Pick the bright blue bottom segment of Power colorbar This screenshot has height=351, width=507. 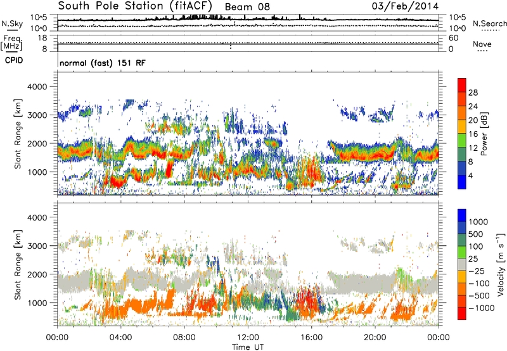coord(462,182)
